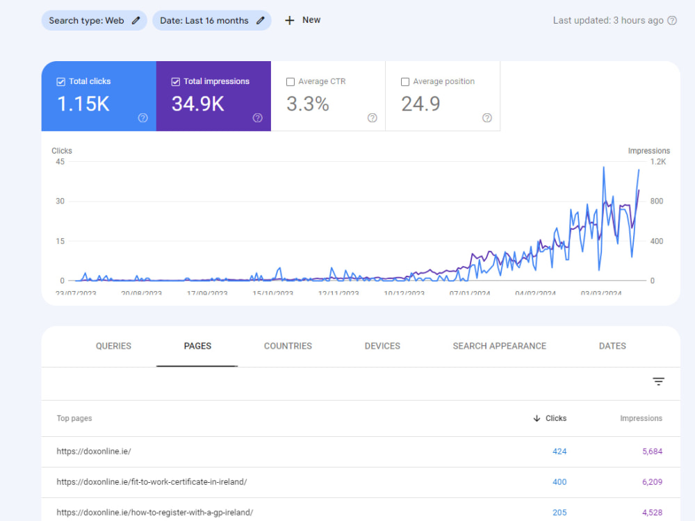Open help icon on Total impressions card
This screenshot has width=695, height=521.
point(258,118)
